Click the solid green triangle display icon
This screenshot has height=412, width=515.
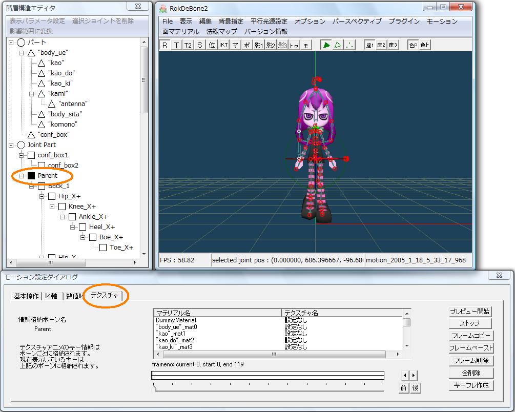pos(326,45)
